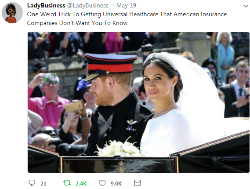Viewport: 250px width, 189px height.
Task: Share via the envelope message icon
Action: point(137,183)
